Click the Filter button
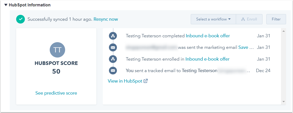This screenshot has width=293, height=113. click(x=276, y=19)
